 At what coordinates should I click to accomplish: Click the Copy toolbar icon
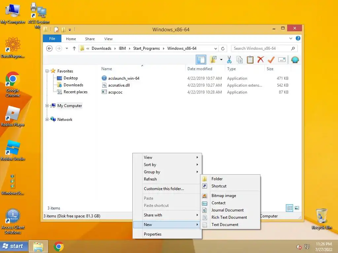240,60
